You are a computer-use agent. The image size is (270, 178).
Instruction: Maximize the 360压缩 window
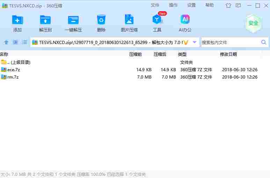(x=258, y=6)
